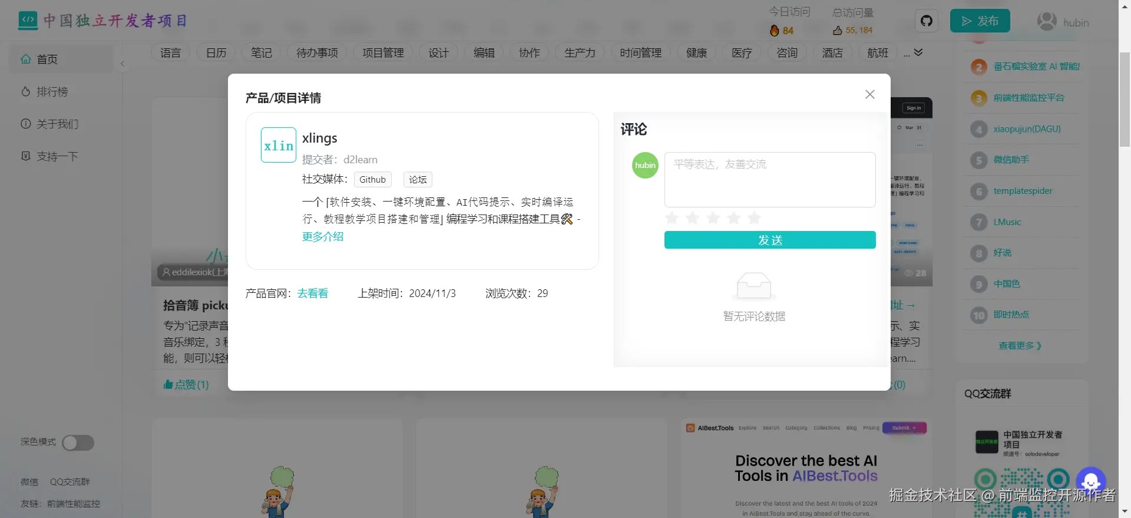Open ranking item 好说

tap(1002, 253)
